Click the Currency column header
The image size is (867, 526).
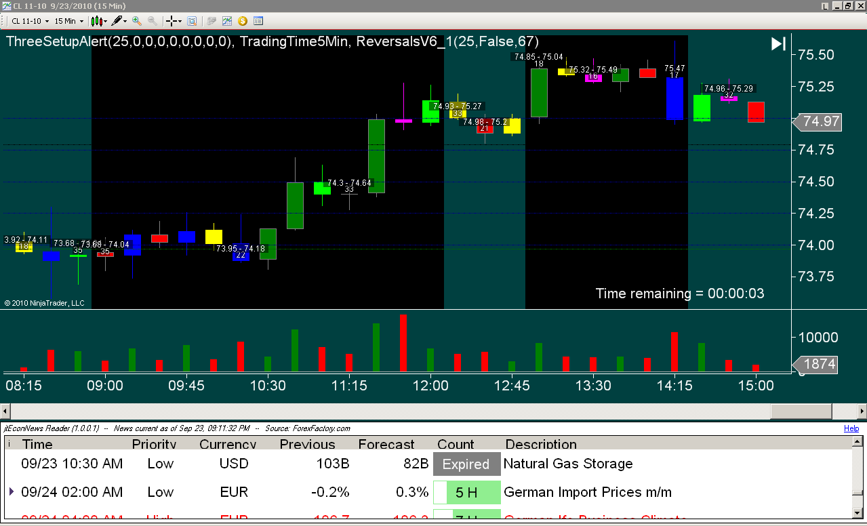(228, 445)
